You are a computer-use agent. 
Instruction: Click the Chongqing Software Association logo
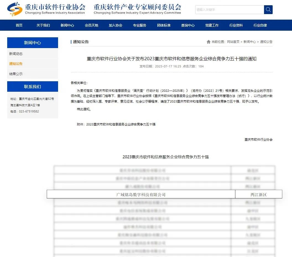(x=14, y=9)
